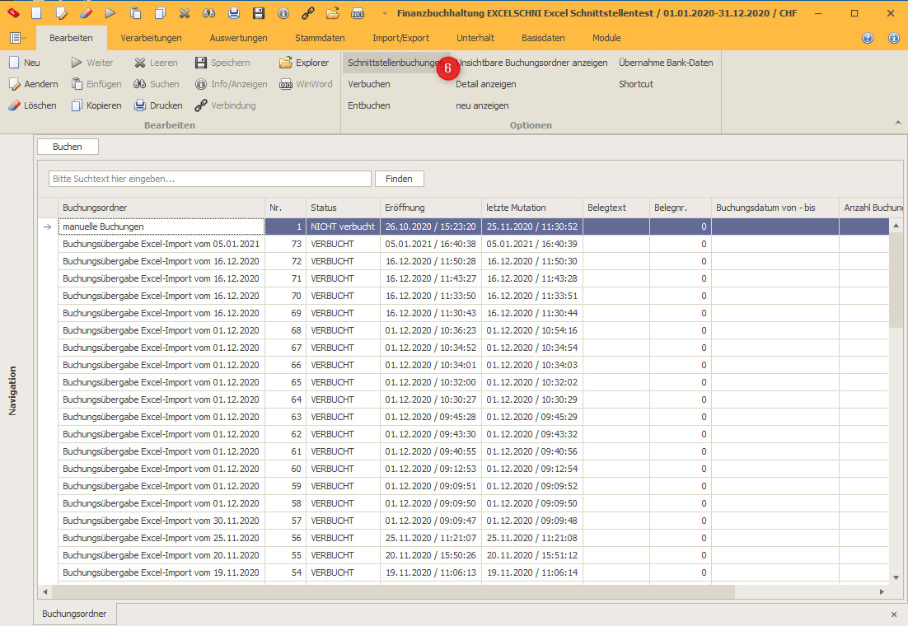Click the DOCX icon in quick access toolbar
The image size is (908, 626).
pyautogui.click(x=357, y=13)
